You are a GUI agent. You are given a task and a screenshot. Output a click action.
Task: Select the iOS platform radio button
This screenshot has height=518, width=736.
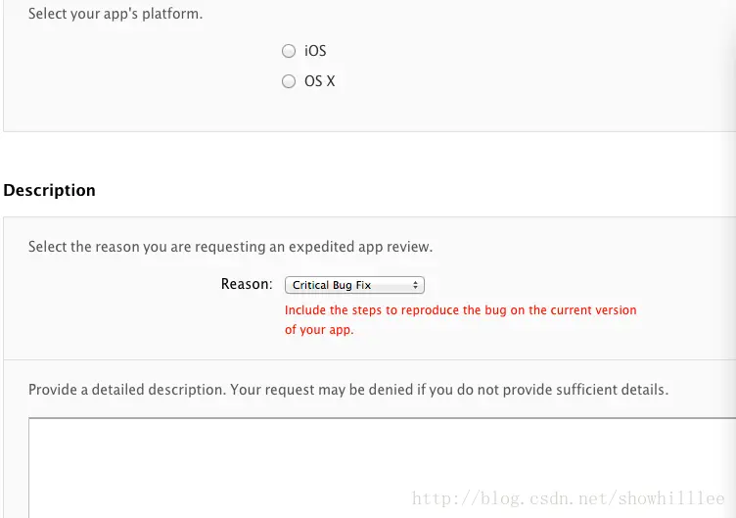289,51
